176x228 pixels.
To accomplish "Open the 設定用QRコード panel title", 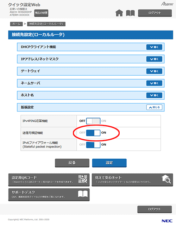I will point(24,178).
